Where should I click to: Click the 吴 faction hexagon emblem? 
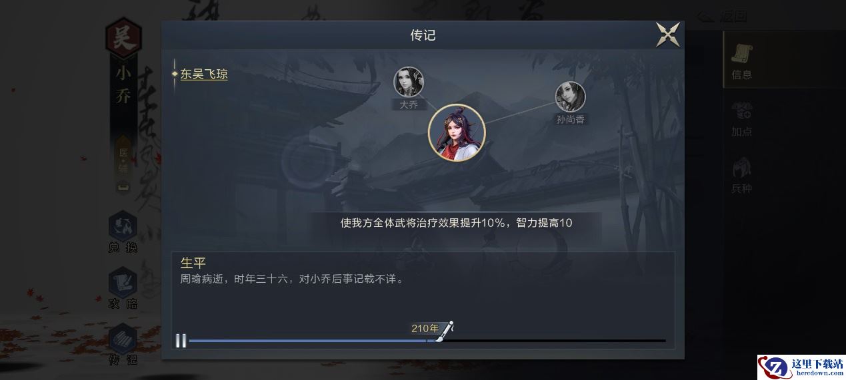pyautogui.click(x=123, y=37)
